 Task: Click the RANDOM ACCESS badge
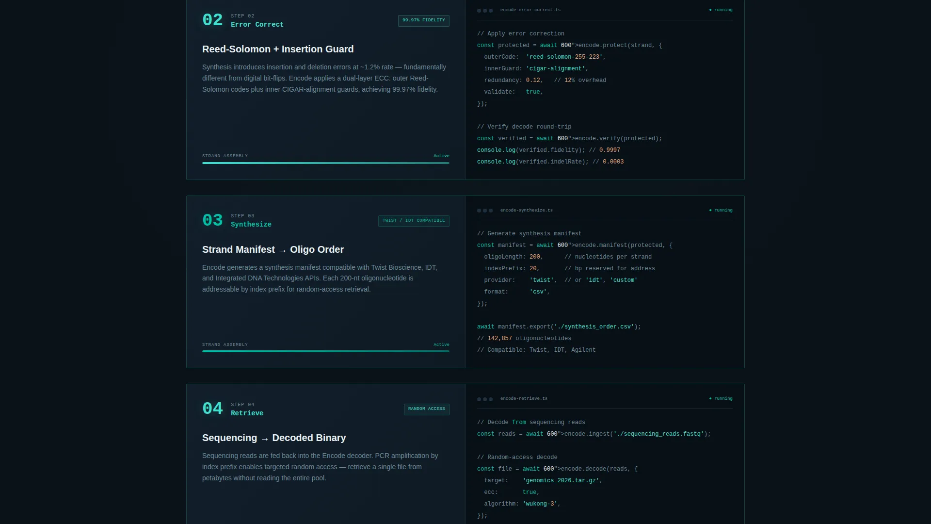tap(426, 409)
